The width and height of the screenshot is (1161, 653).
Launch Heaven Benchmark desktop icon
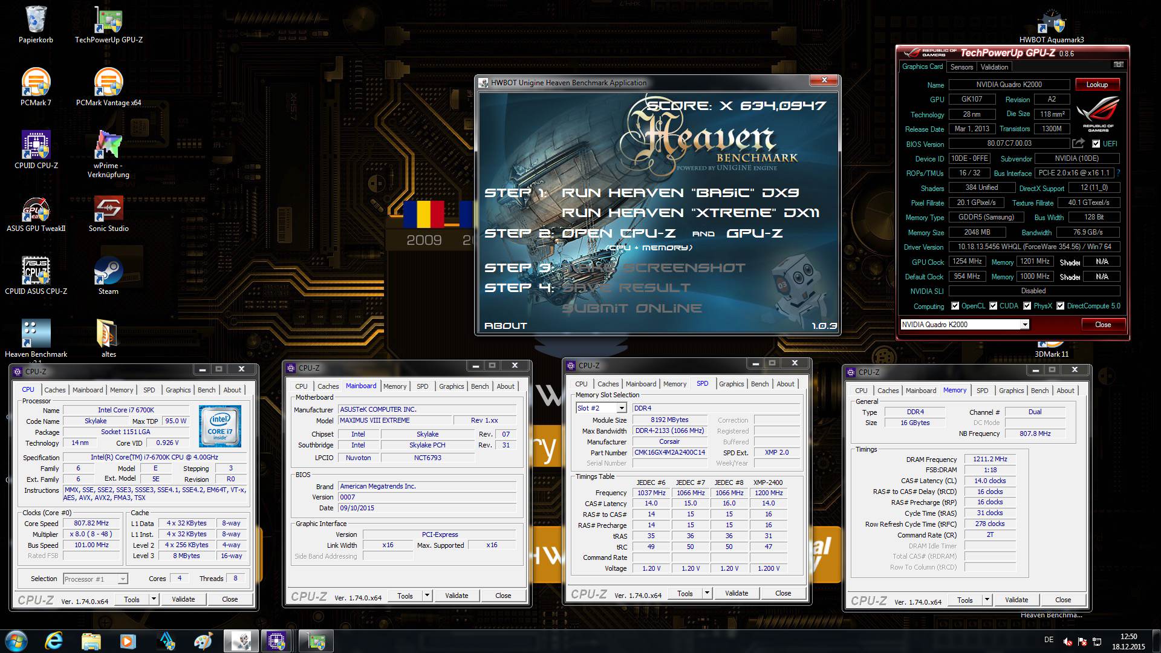click(36, 339)
